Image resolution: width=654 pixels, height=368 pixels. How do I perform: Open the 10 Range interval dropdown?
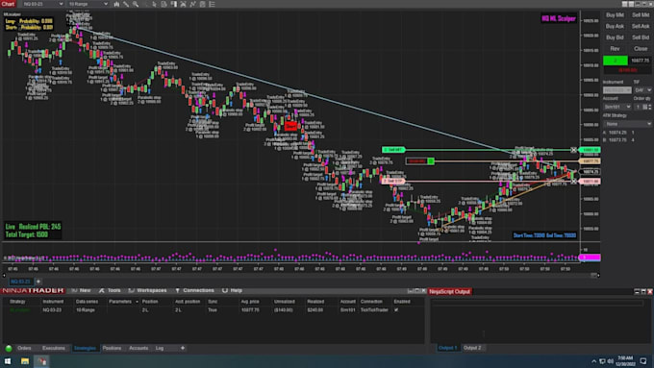[x=88, y=4]
